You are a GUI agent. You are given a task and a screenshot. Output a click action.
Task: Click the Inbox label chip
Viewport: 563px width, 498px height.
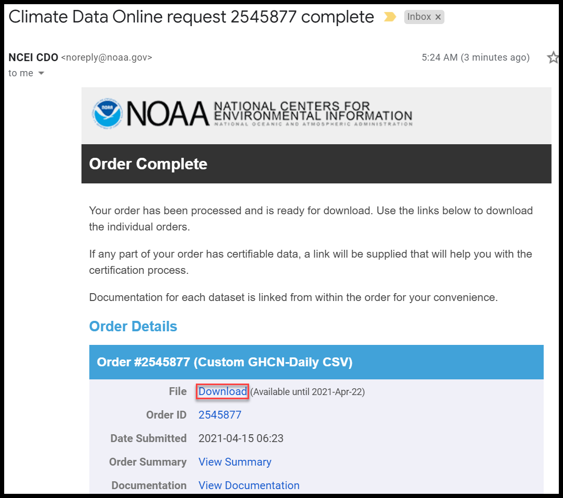(419, 17)
